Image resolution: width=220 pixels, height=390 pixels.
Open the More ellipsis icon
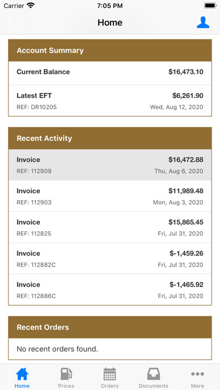pos(198,374)
